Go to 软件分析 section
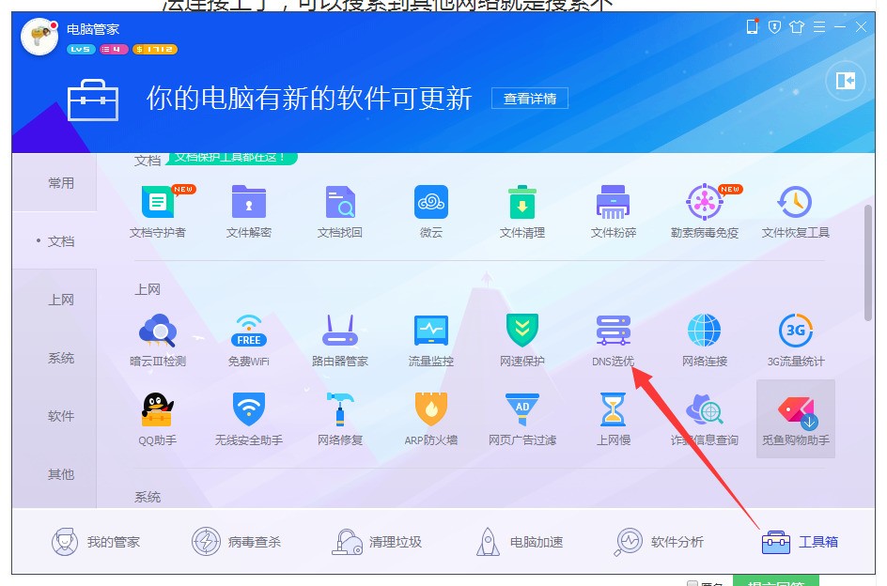 coord(659,542)
